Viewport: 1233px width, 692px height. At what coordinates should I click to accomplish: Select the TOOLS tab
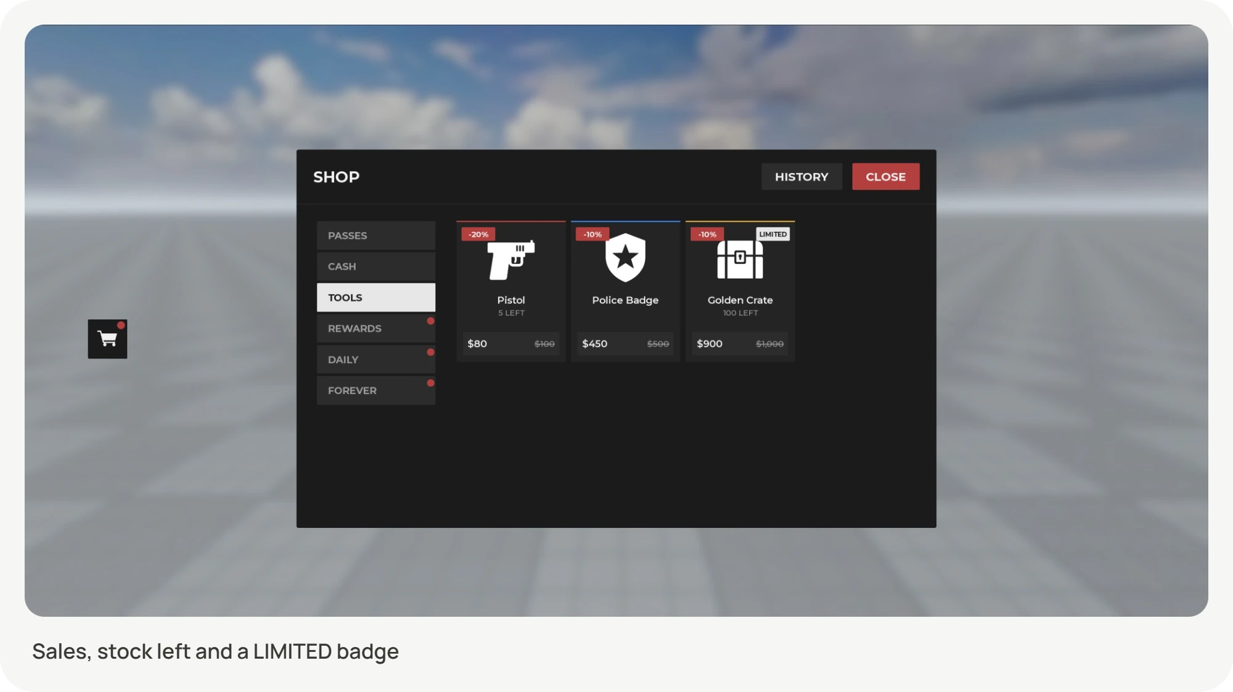pyautogui.click(x=376, y=297)
